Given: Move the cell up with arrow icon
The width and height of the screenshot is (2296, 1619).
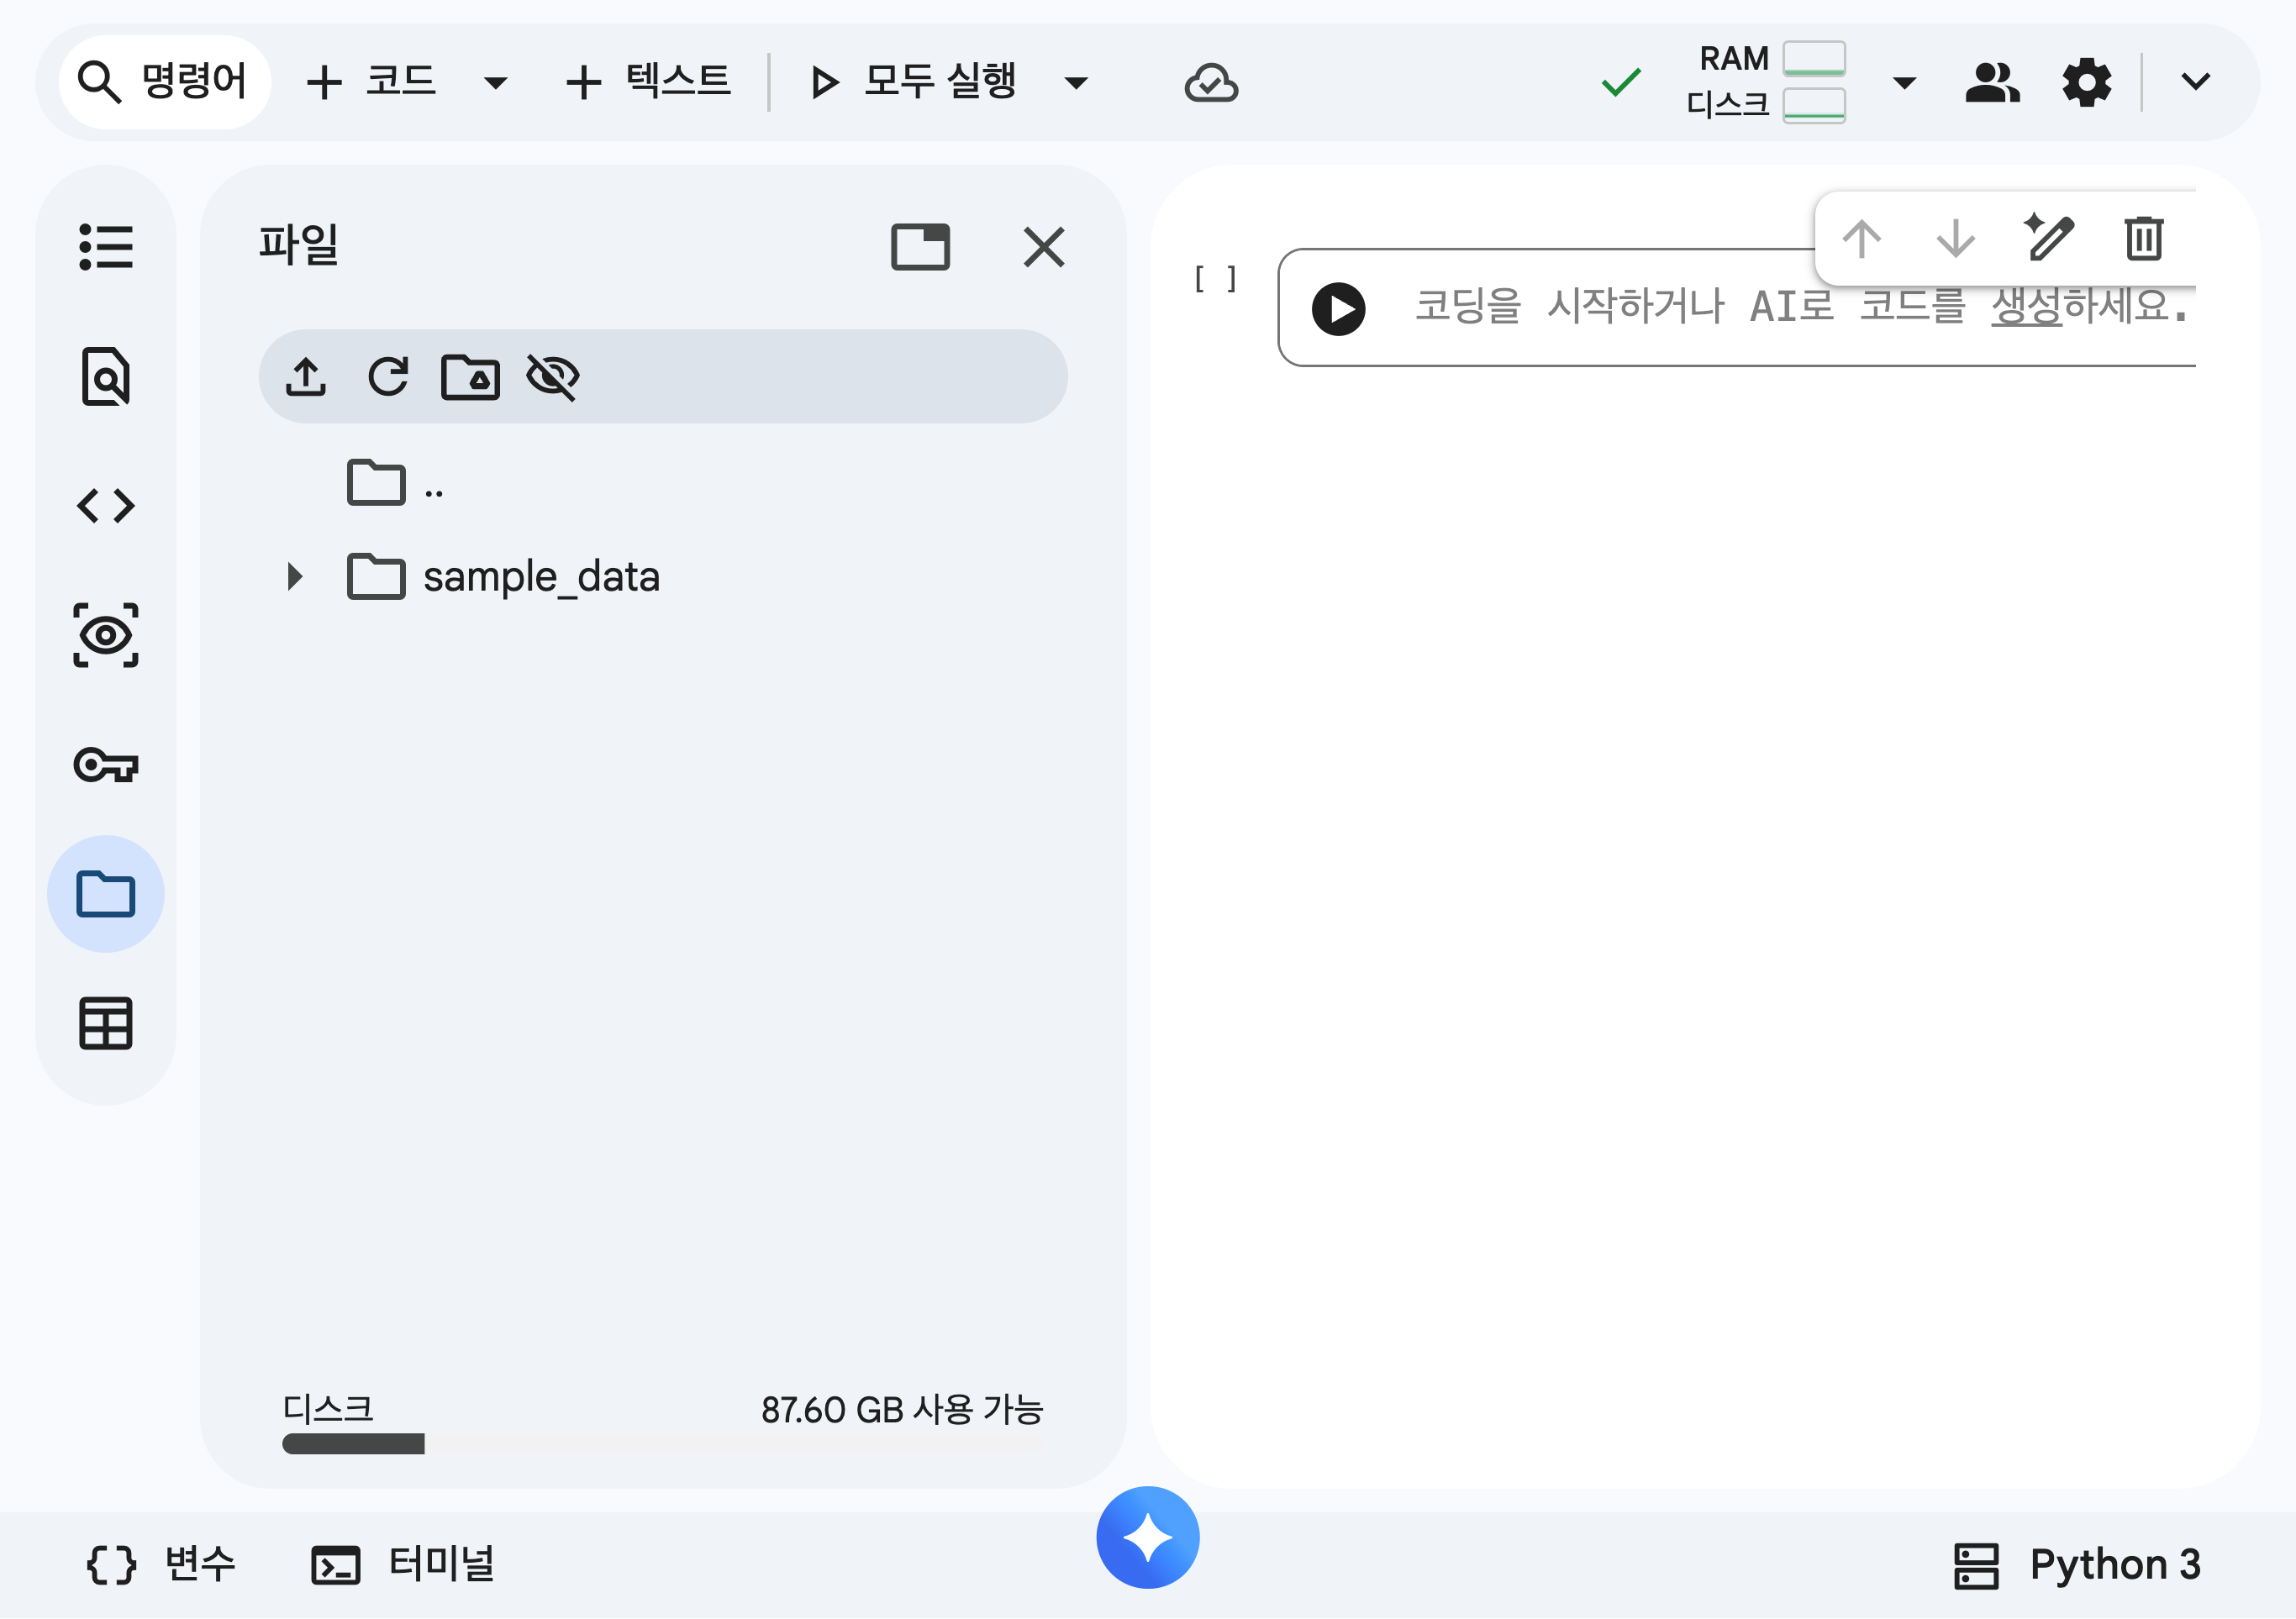Looking at the screenshot, I should pyautogui.click(x=1862, y=239).
